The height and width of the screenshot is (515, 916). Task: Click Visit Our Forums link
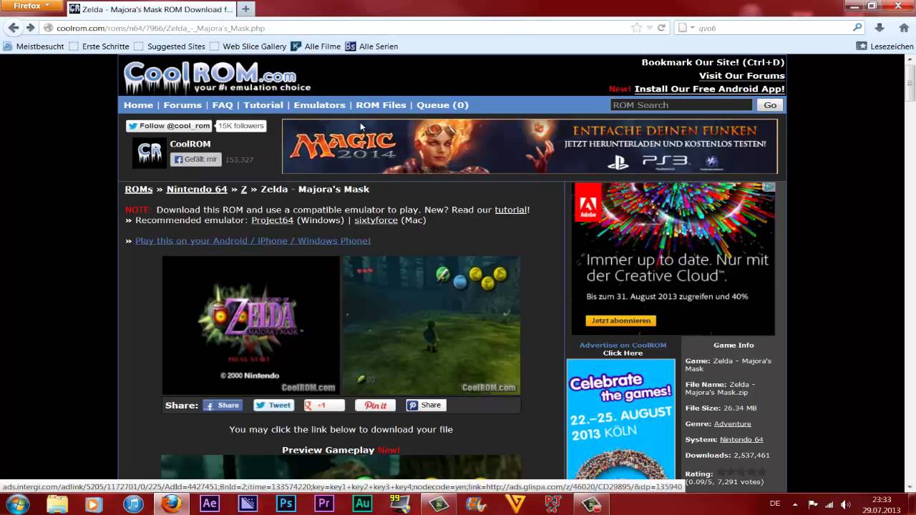(x=741, y=76)
